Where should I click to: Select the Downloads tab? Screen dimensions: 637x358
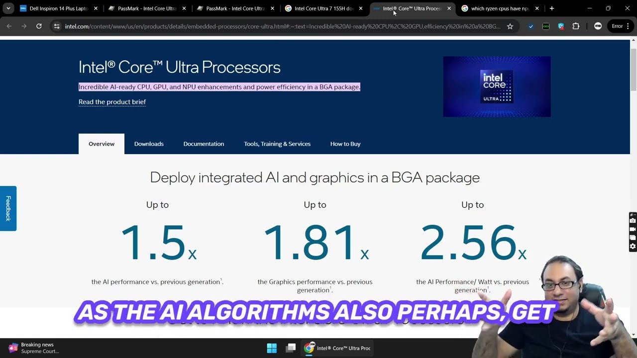click(149, 144)
